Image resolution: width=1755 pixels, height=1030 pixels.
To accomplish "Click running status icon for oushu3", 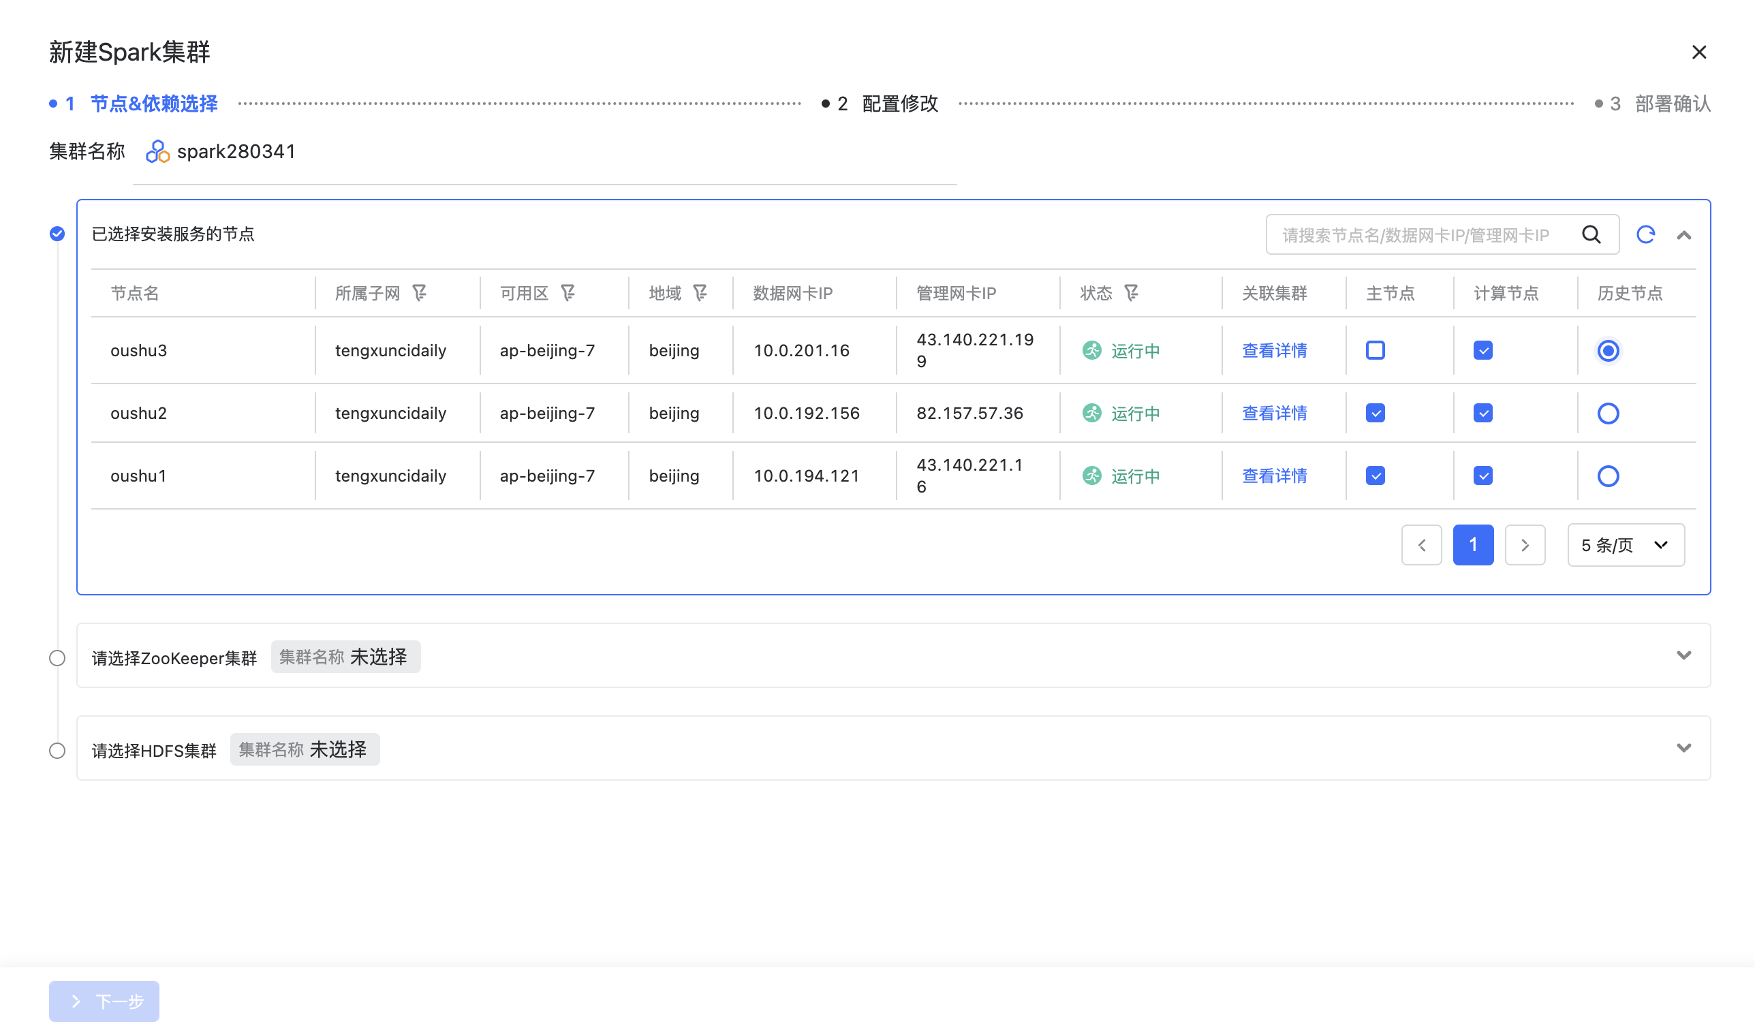I will click(x=1092, y=350).
